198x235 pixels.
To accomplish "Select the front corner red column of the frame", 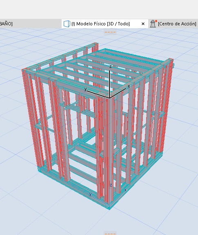I will (110, 150).
